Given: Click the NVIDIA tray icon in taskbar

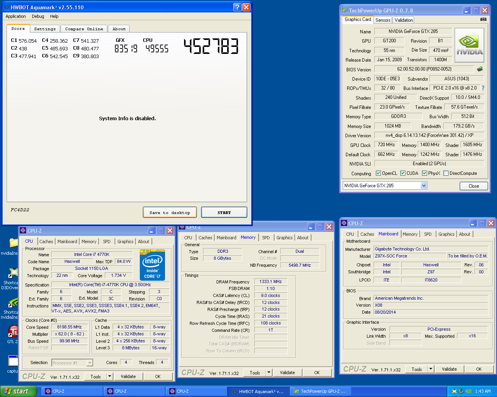Looking at the screenshot, I should coord(469,391).
